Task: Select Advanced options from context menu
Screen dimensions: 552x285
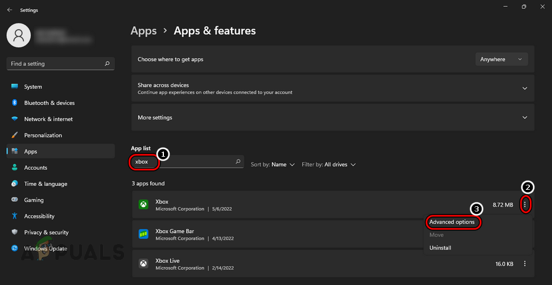Action: (452, 222)
